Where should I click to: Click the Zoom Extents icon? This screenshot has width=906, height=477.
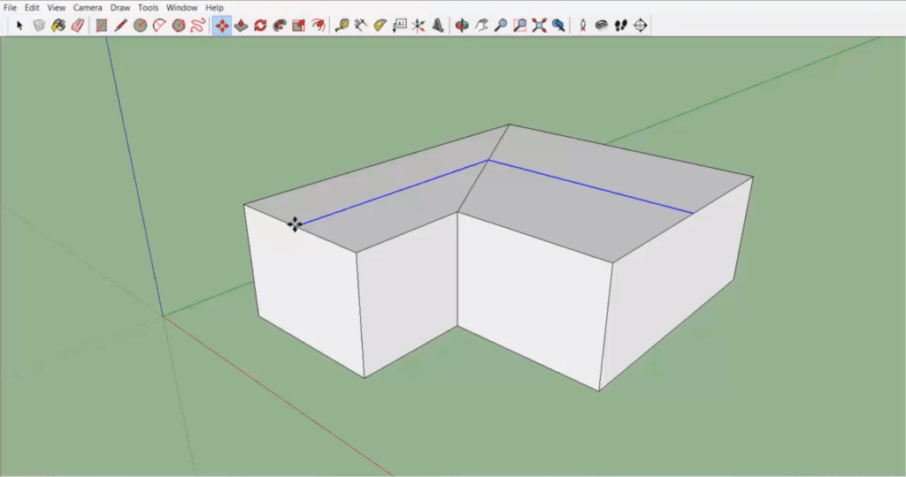pyautogui.click(x=540, y=26)
